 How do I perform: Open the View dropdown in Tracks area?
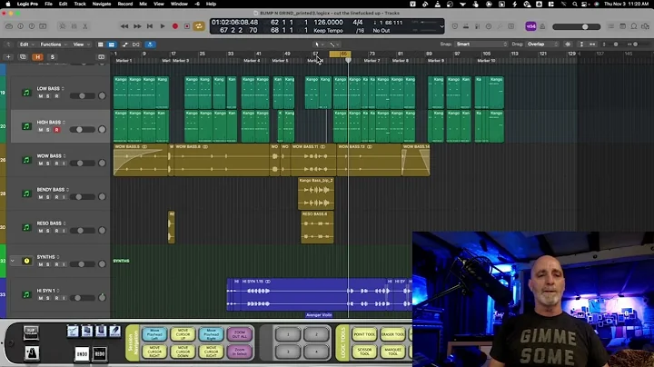(81, 45)
